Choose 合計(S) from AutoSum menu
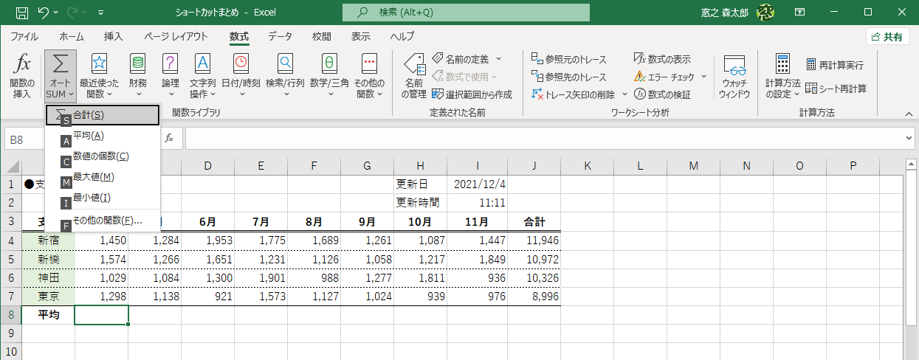The height and width of the screenshot is (360, 919). click(x=103, y=115)
